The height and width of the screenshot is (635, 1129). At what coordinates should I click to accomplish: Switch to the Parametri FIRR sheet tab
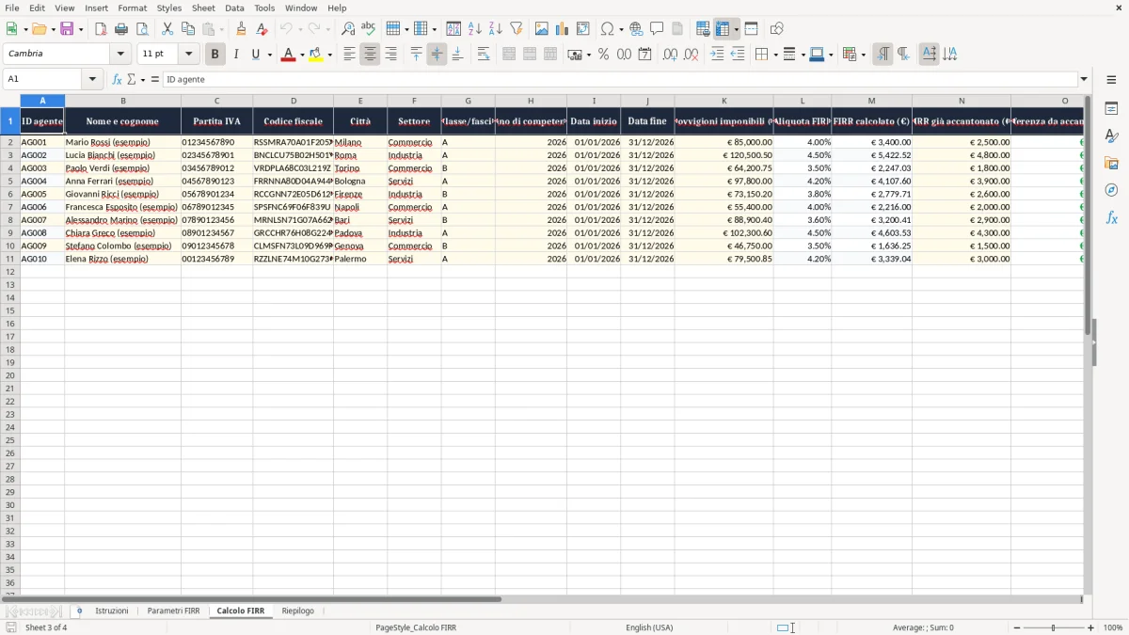click(173, 611)
